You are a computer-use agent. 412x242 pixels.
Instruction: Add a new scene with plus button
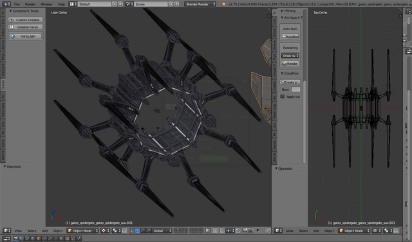click(x=171, y=4)
